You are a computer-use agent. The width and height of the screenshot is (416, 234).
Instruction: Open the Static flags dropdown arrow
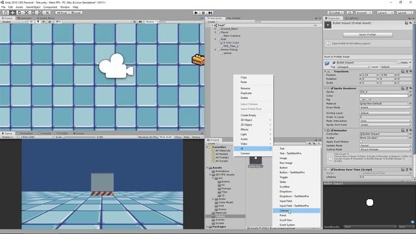tap(410, 62)
